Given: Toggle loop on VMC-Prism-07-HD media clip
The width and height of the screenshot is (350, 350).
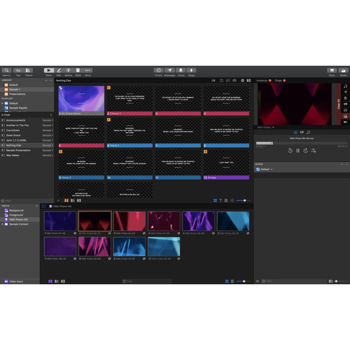Looking at the screenshot, I should pyautogui.click(x=75, y=233).
